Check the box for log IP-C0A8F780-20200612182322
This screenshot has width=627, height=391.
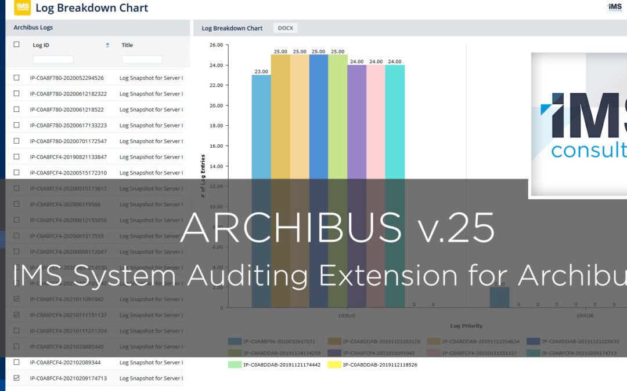[16, 93]
